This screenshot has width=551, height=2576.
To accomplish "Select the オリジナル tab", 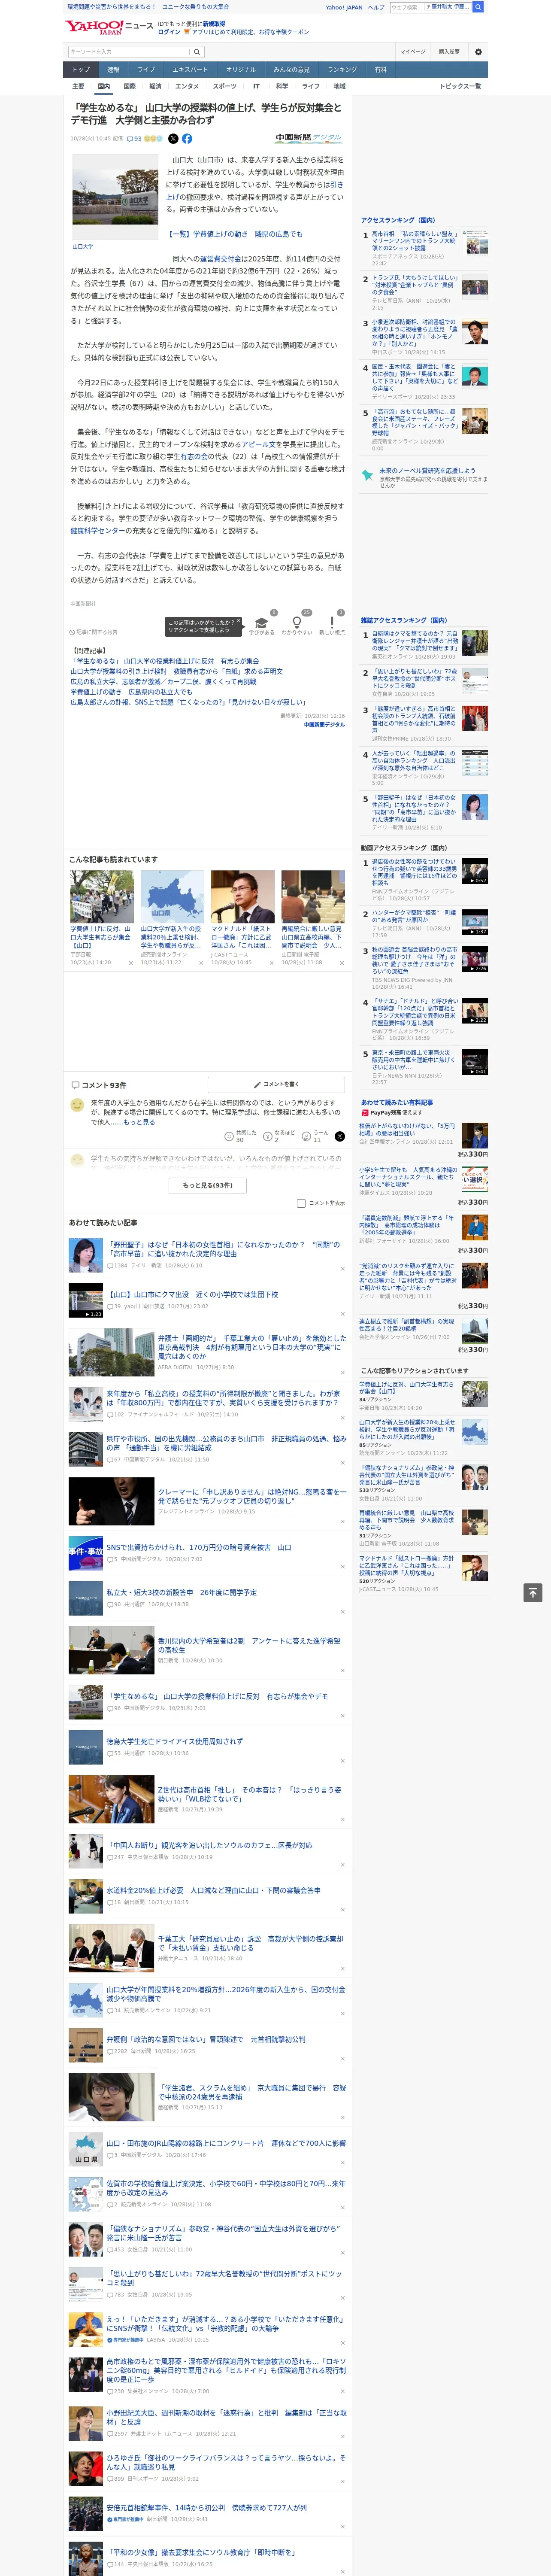I will point(241,70).
